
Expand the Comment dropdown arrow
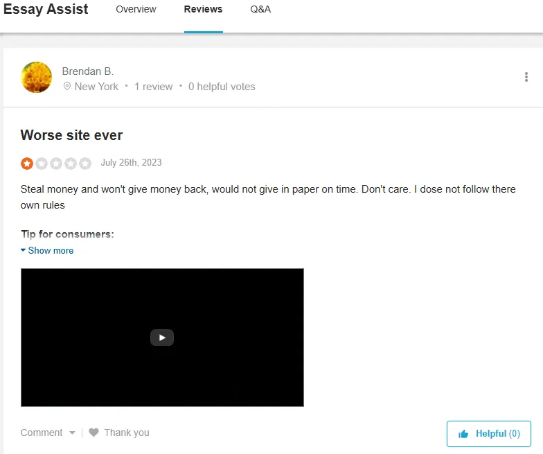[x=72, y=433]
